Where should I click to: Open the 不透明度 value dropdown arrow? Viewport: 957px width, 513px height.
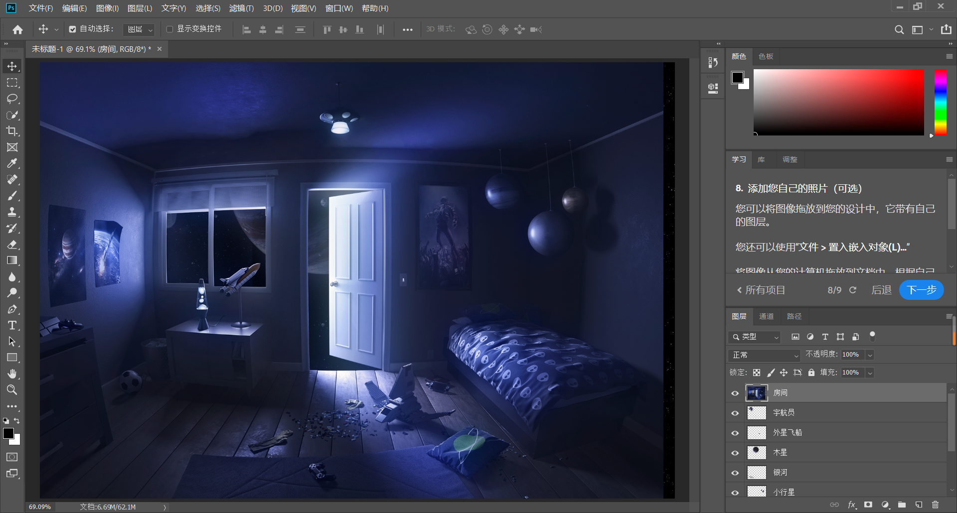coord(870,355)
